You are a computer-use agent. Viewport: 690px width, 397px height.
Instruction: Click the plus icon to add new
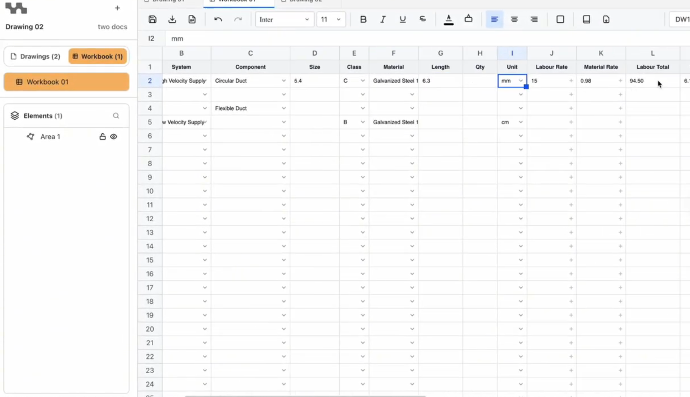pyautogui.click(x=117, y=8)
